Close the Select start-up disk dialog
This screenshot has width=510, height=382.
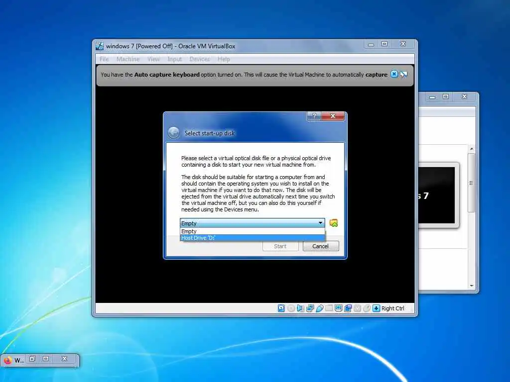[333, 115]
